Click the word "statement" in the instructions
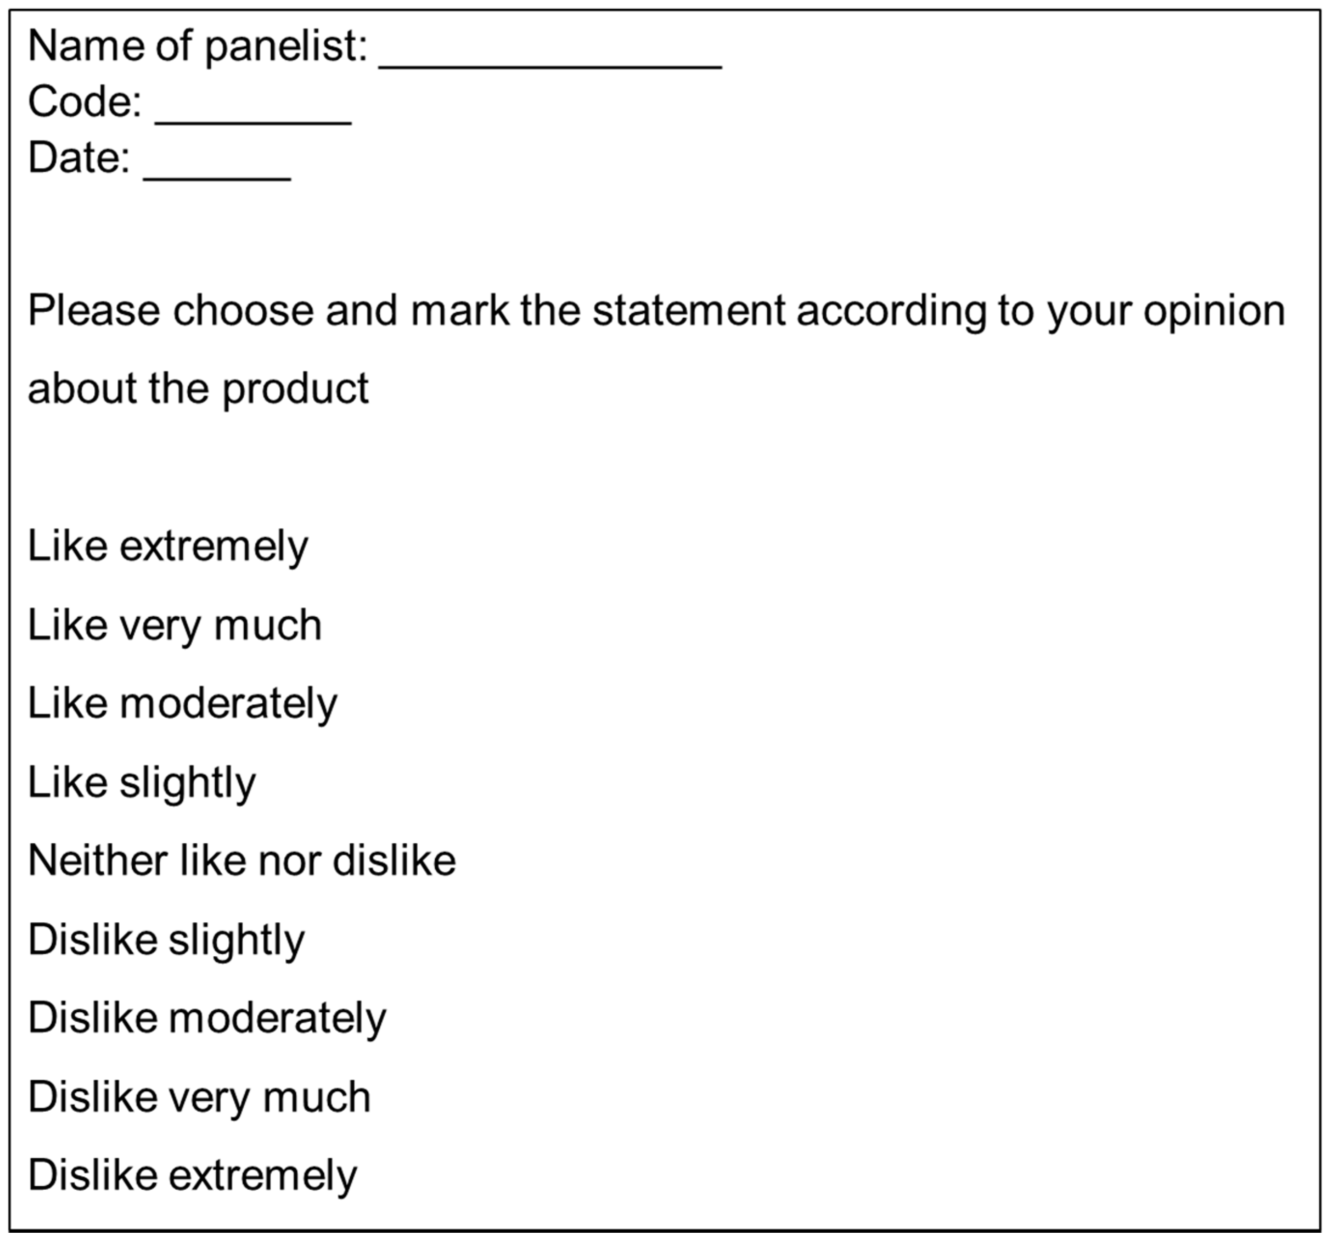1329x1240 pixels. [689, 311]
